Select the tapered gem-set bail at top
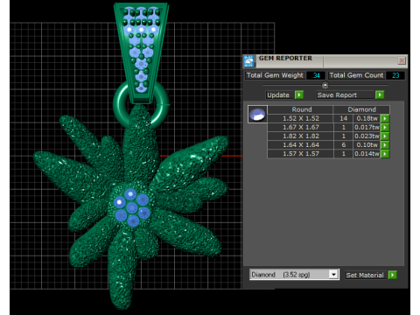The height and width of the screenshot is (315, 420). click(x=142, y=52)
